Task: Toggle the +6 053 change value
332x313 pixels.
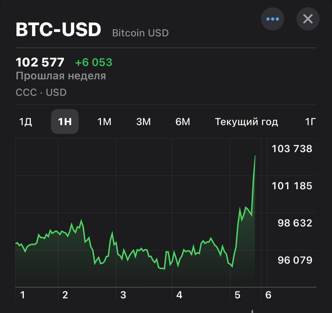Action: pos(94,62)
